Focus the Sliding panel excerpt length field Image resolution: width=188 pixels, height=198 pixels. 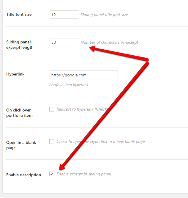[x=64, y=42]
